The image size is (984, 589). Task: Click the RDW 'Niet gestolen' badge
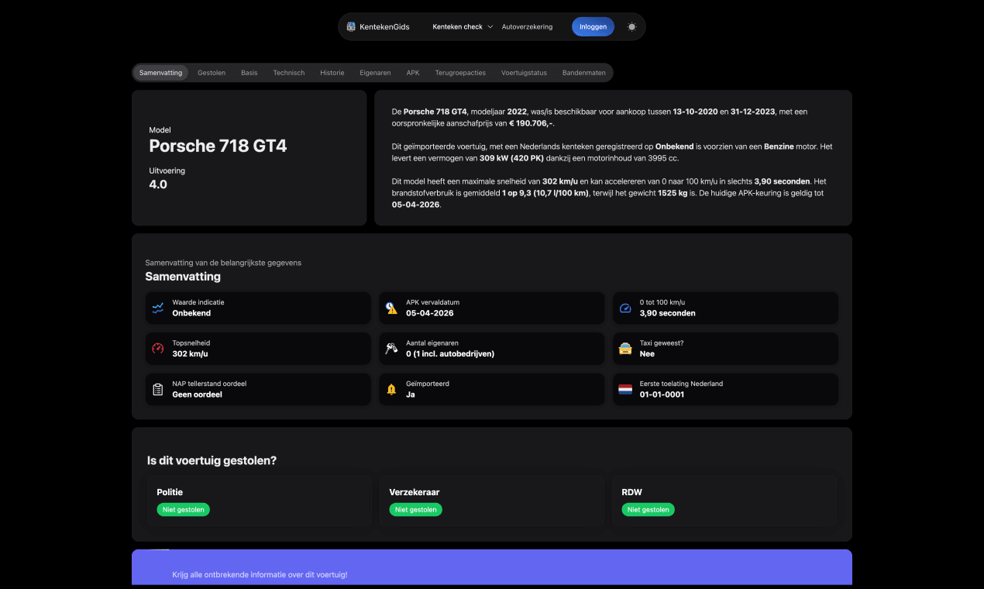648,509
